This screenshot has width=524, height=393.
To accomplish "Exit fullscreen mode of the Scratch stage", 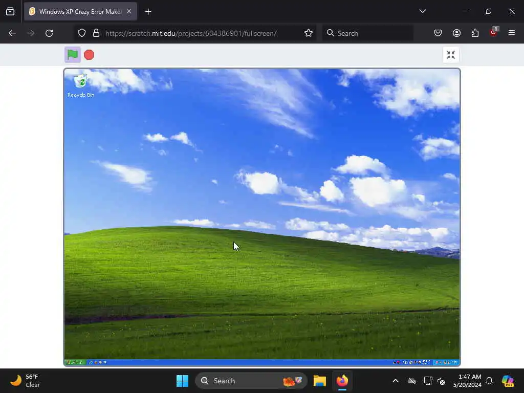I will pyautogui.click(x=450, y=55).
